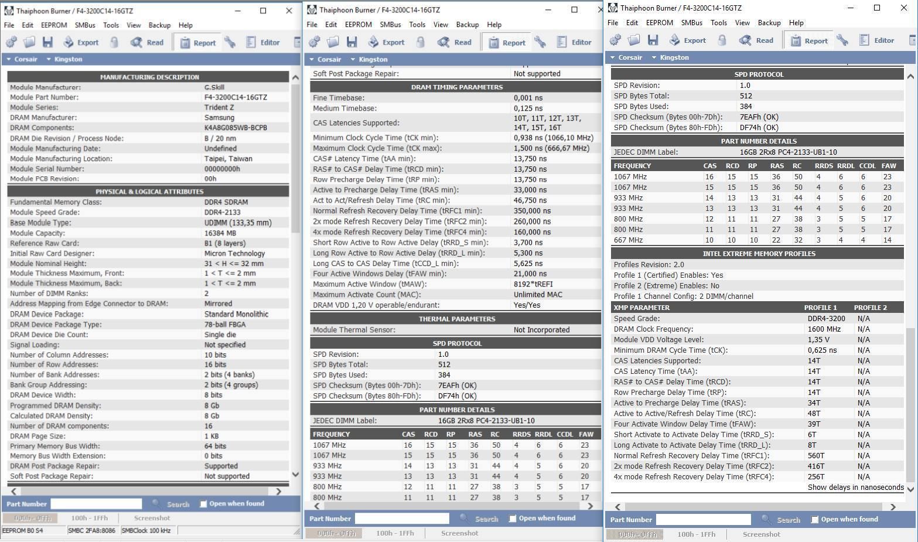
Task: Click the lock icon in middle window toolbar
Action: click(x=420, y=42)
